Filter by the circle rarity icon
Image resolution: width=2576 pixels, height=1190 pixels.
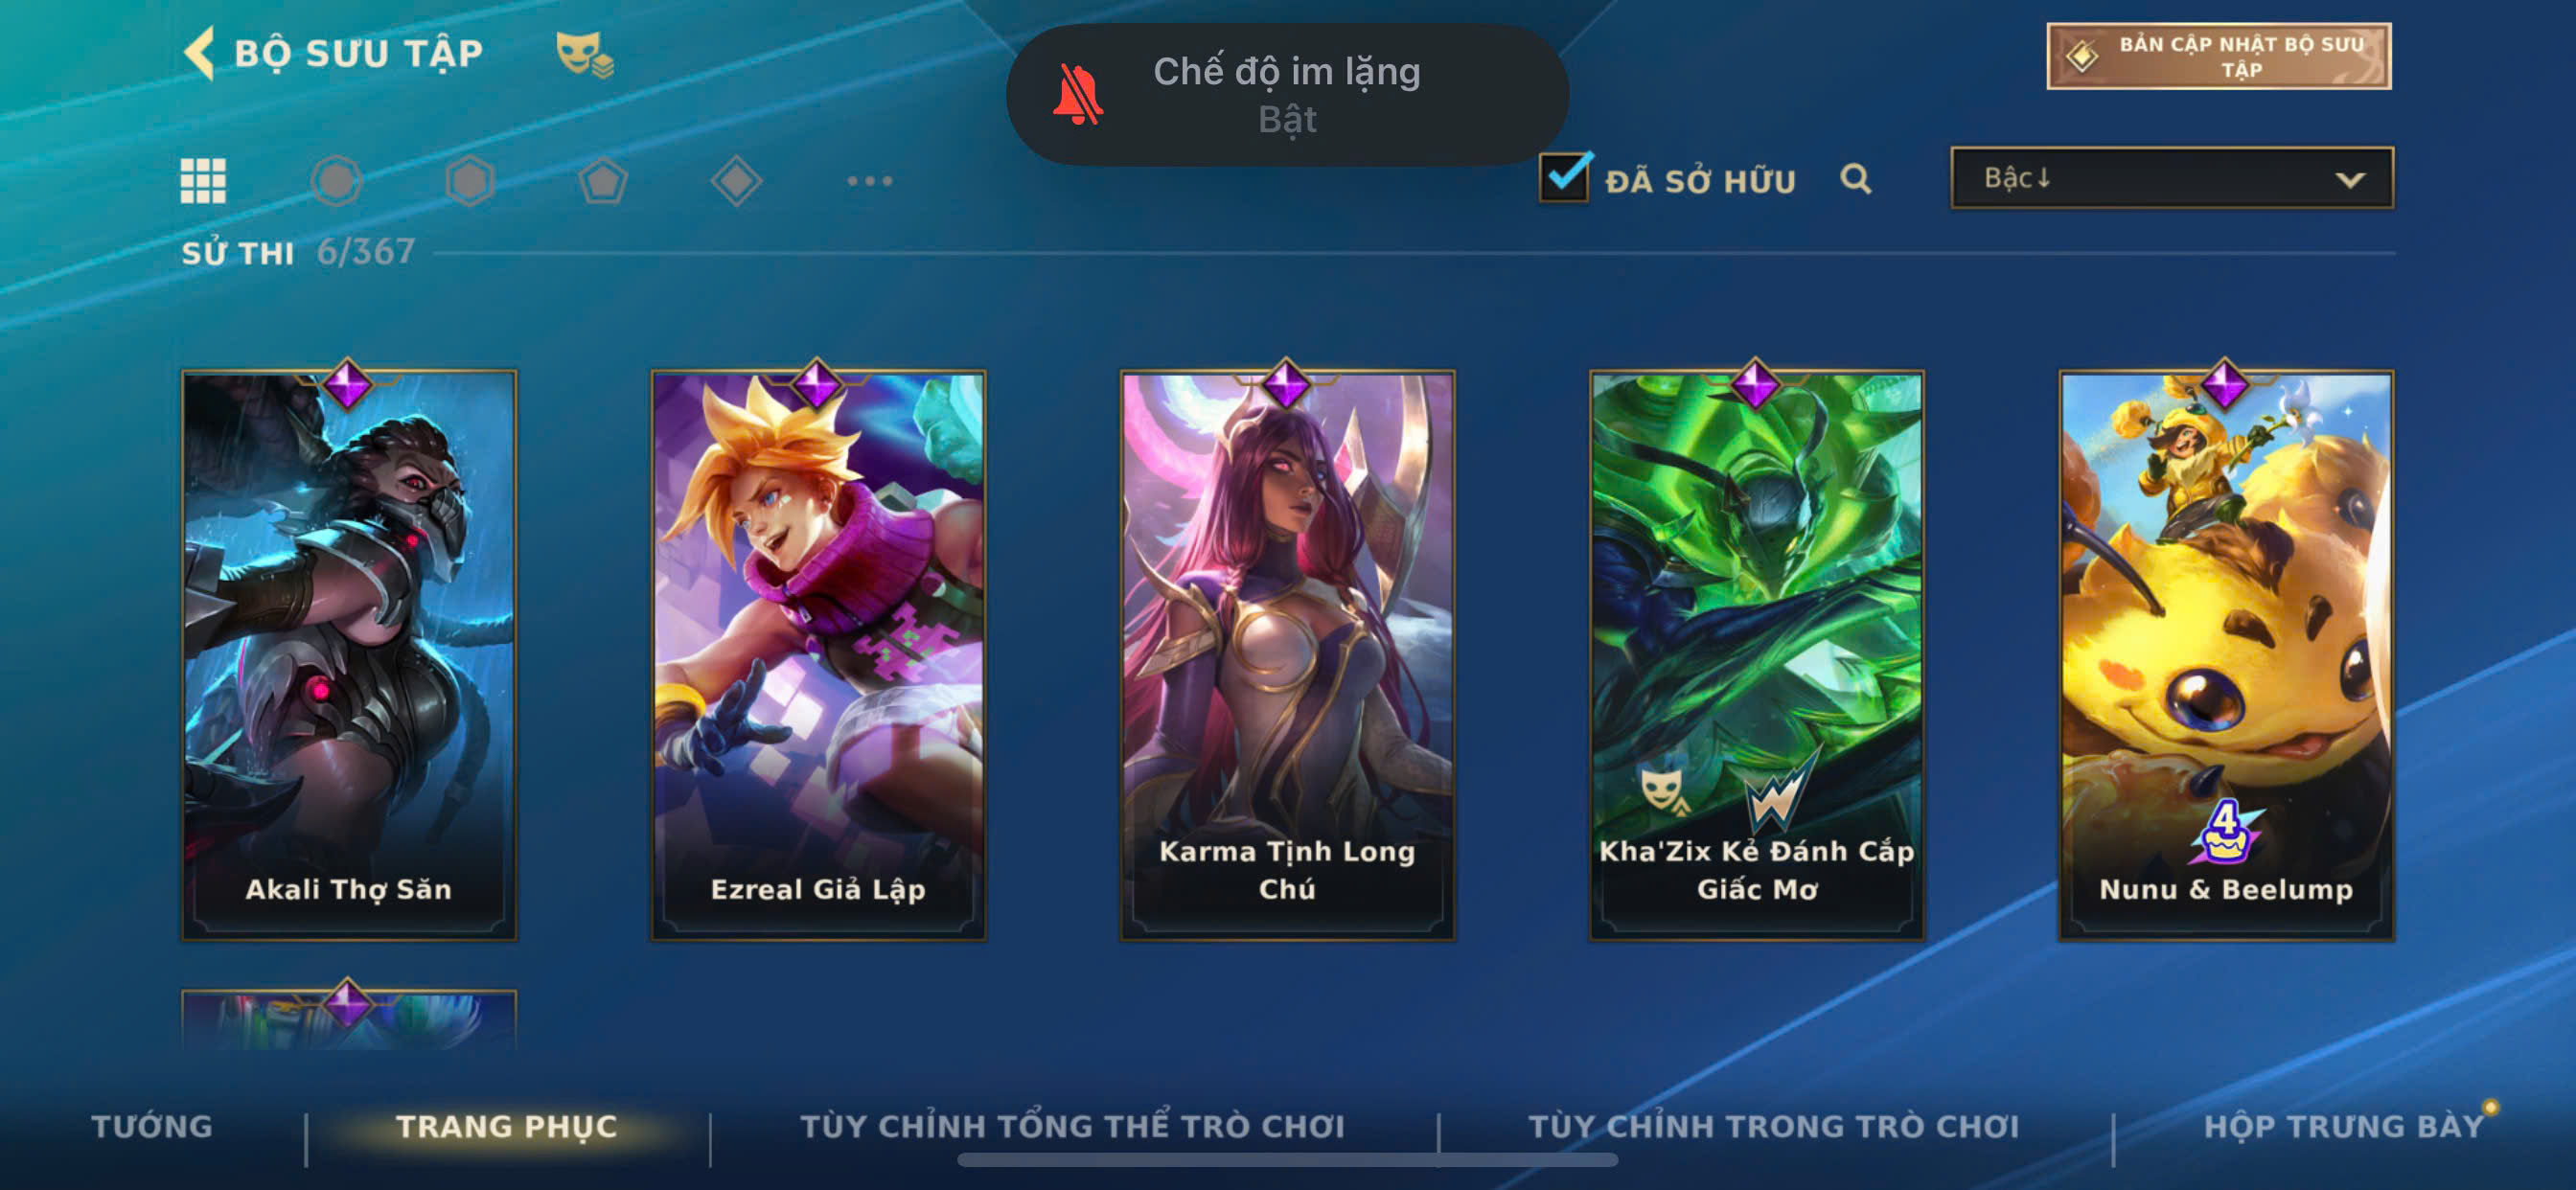click(x=336, y=181)
